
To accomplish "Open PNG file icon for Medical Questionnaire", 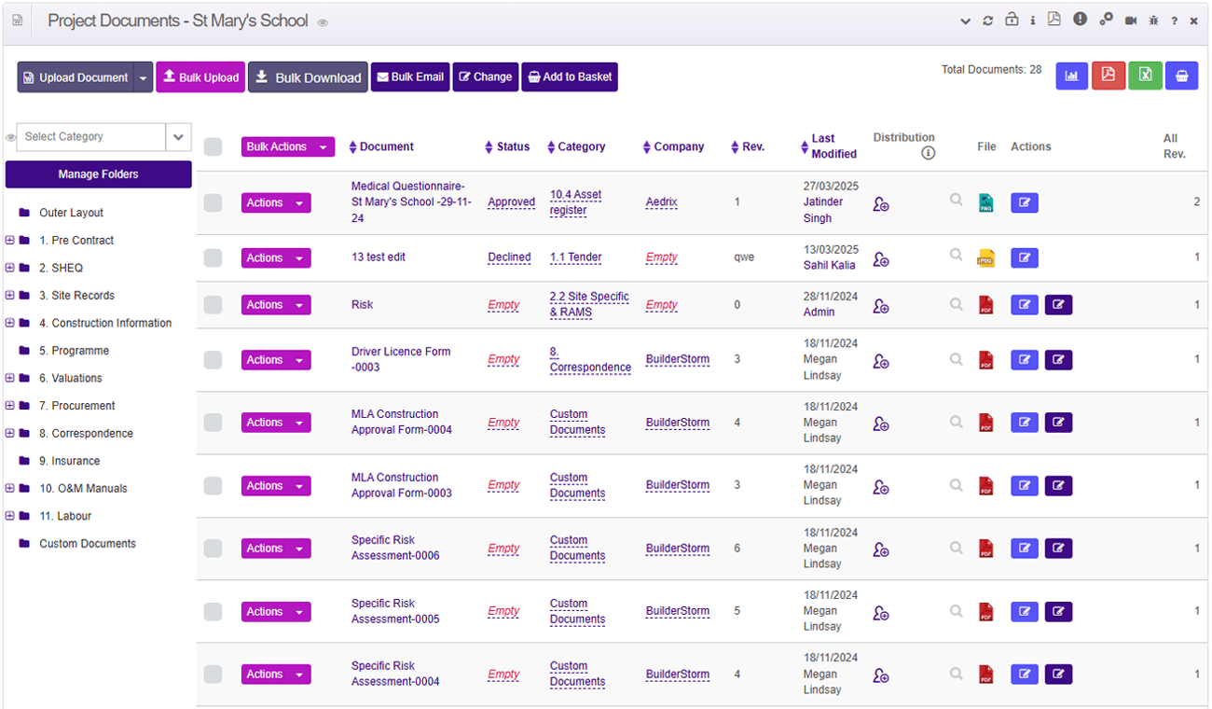I will (985, 202).
